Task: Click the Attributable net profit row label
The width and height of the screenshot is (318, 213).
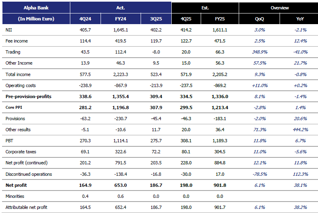Action: click(x=26, y=207)
